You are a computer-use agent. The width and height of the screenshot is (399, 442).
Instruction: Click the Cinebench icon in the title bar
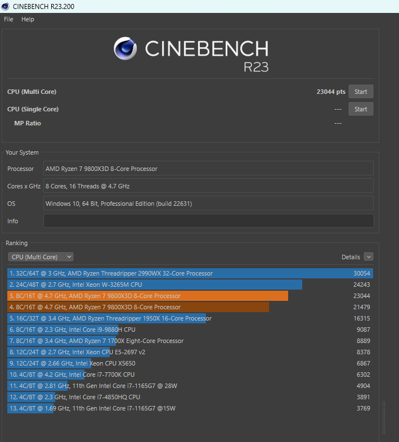[x=6, y=6]
